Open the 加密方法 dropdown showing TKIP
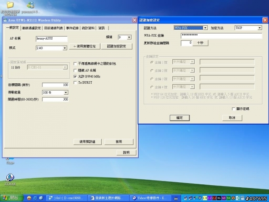269x202 pixels. [248, 28]
